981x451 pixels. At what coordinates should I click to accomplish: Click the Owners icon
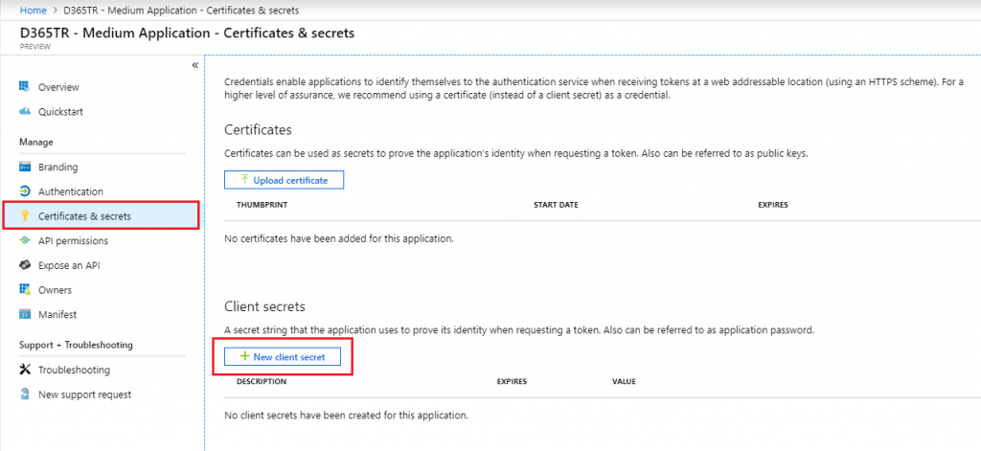coord(25,289)
